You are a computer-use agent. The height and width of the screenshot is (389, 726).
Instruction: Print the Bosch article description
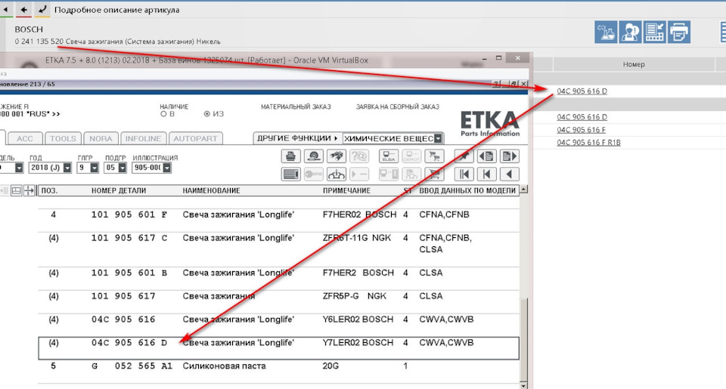point(679,32)
